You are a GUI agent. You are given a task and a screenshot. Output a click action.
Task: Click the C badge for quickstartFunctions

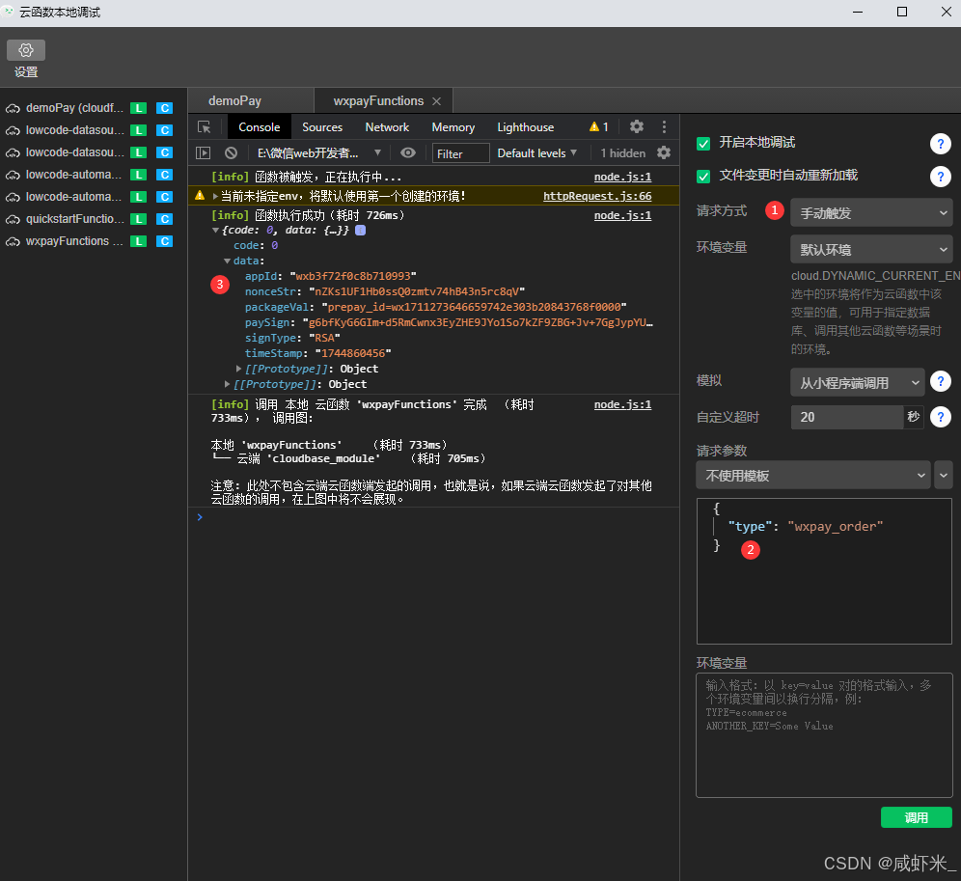[164, 219]
